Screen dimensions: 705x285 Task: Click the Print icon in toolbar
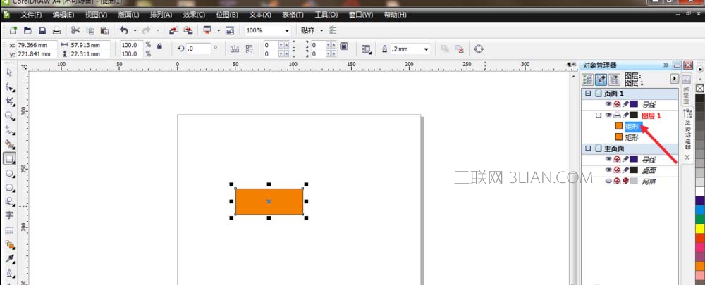(56, 30)
